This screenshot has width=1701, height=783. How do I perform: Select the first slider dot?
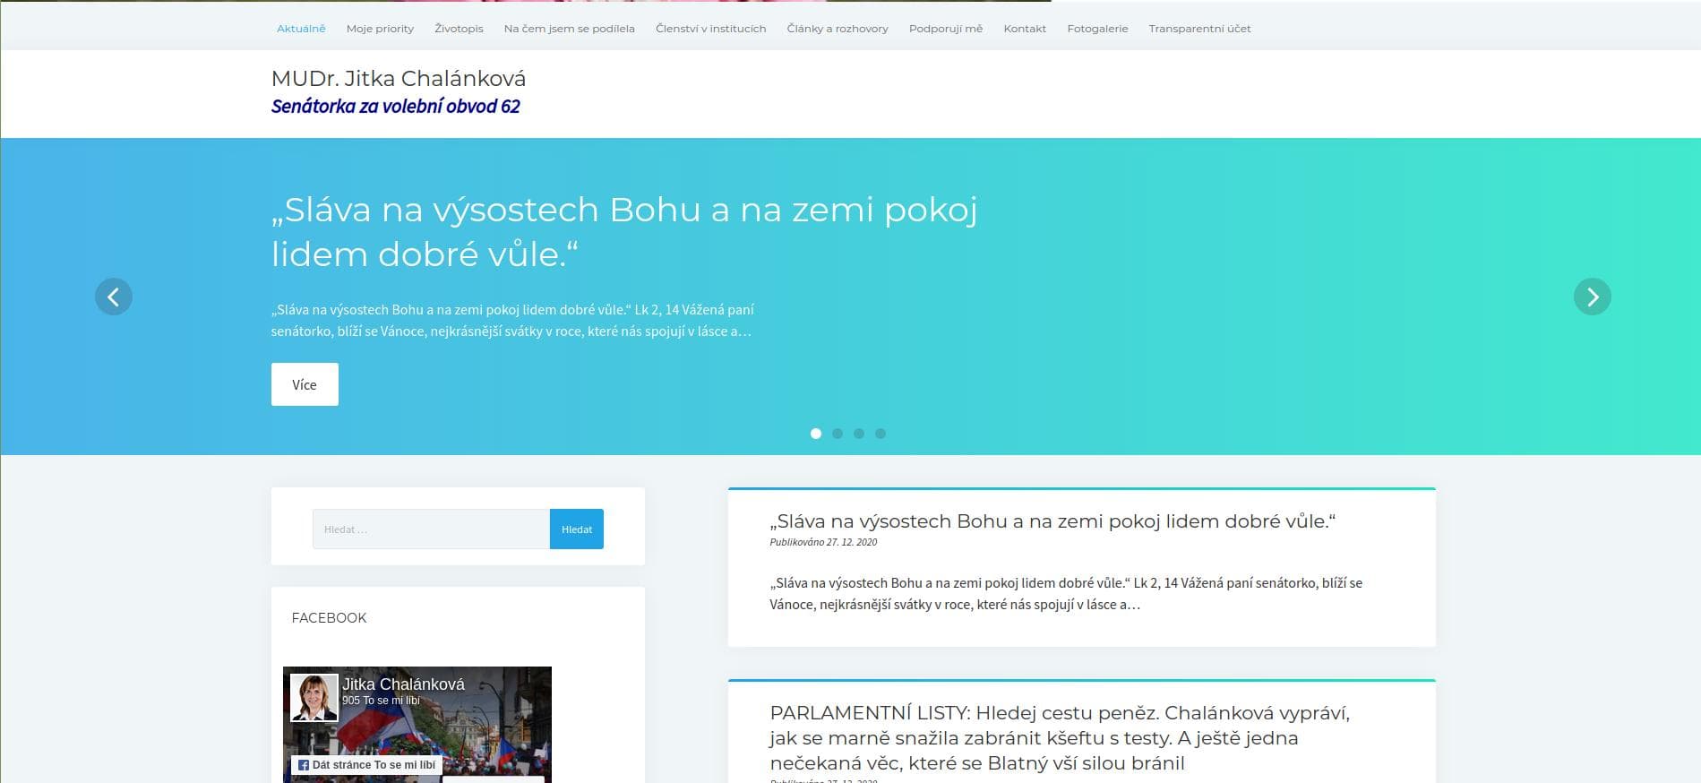[816, 434]
